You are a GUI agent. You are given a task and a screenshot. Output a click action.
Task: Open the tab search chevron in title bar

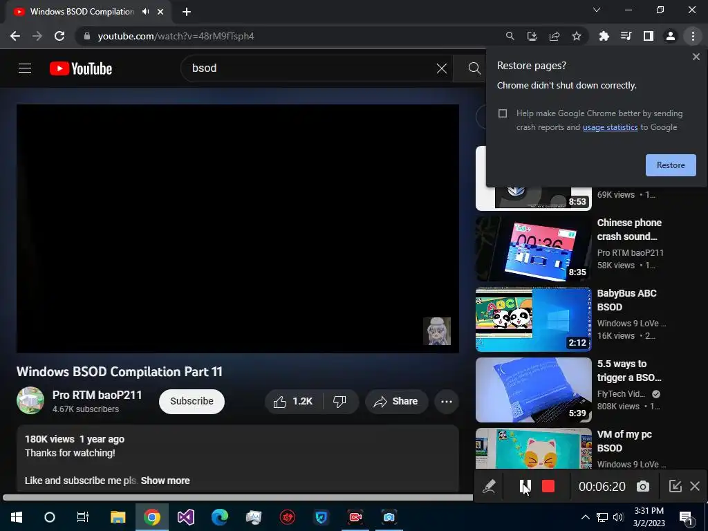597,10
